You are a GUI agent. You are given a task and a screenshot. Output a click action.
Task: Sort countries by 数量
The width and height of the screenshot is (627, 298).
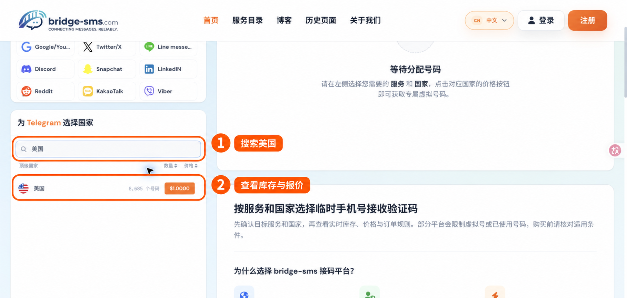point(170,166)
